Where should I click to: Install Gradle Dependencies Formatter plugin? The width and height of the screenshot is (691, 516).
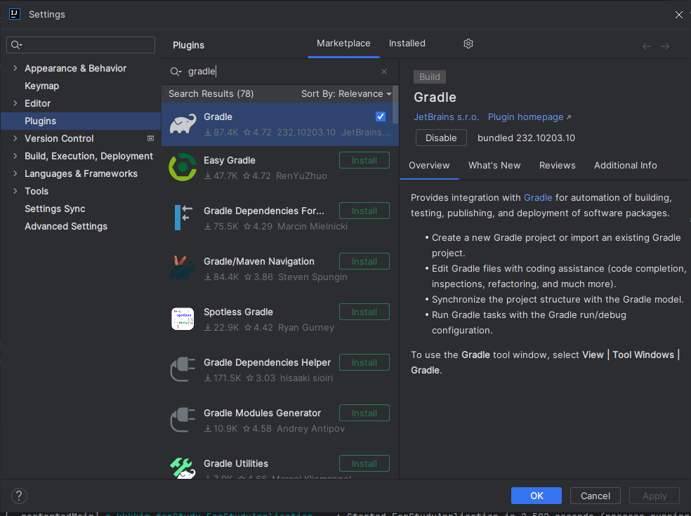point(364,211)
